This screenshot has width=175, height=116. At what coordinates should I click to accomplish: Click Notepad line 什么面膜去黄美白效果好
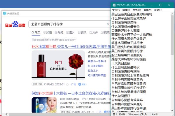[x=129, y=39]
